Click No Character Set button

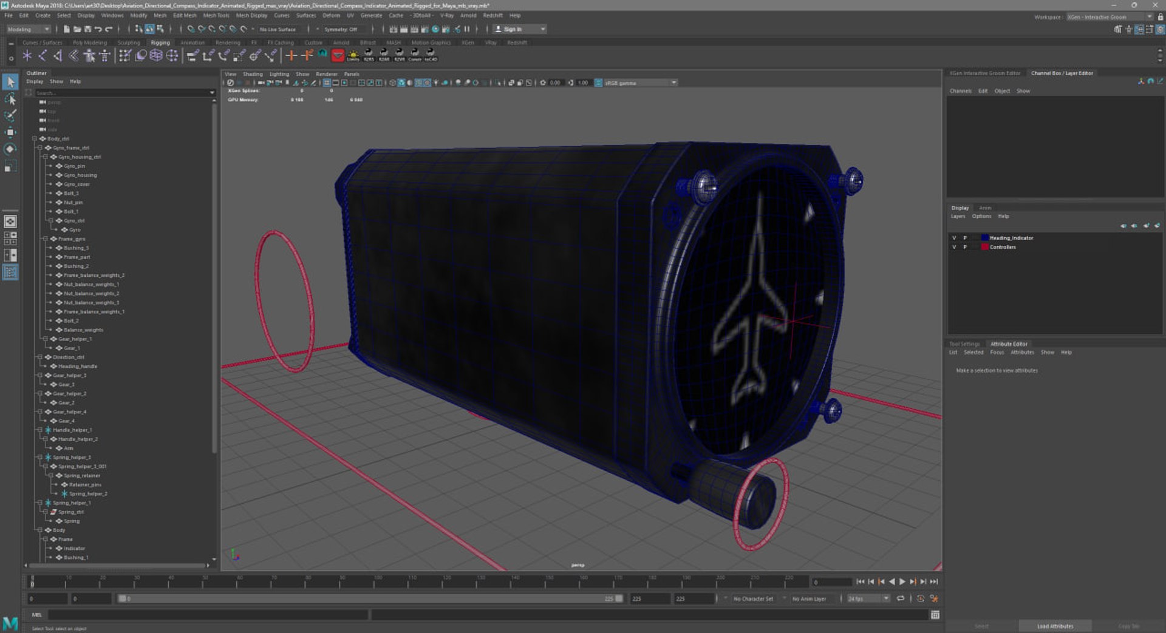(753, 598)
